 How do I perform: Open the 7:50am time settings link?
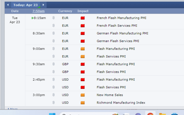pos(39,11)
